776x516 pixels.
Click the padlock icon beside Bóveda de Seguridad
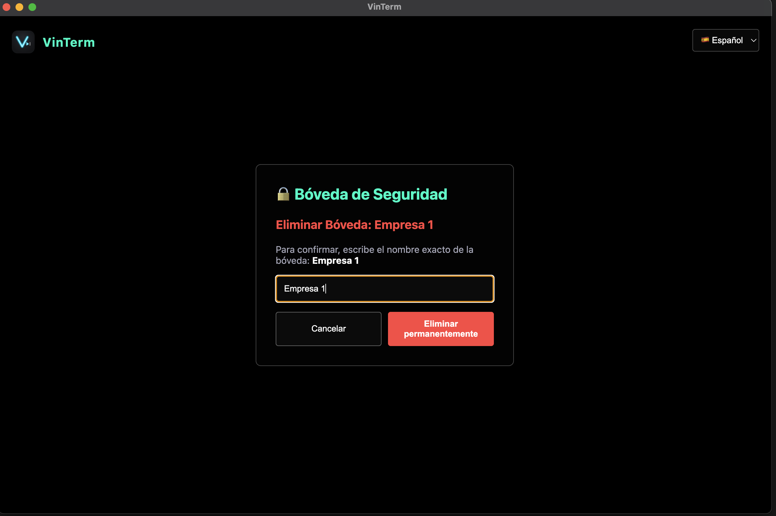283,194
